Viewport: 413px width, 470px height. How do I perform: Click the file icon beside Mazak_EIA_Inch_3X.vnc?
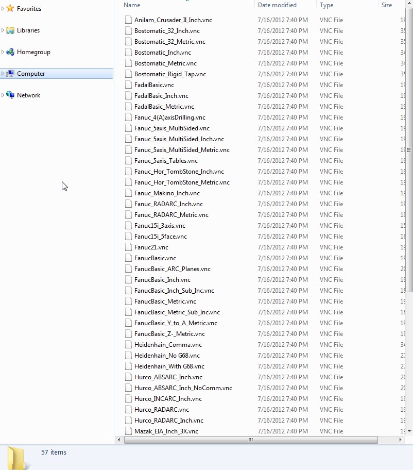tap(129, 431)
